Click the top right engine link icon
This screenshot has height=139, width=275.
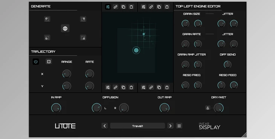click(x=151, y=7)
